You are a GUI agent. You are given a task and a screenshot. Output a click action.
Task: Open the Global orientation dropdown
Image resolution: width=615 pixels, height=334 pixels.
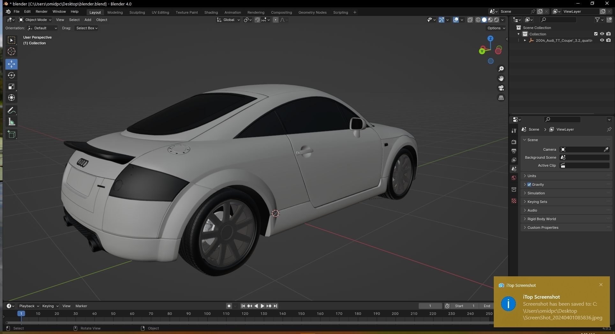(228, 20)
